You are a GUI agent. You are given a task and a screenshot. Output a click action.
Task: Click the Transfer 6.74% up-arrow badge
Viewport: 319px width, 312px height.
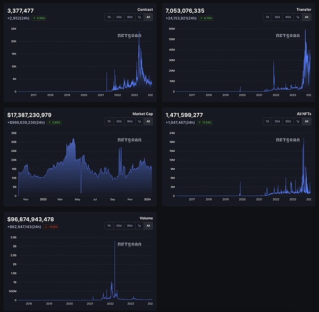[204, 18]
